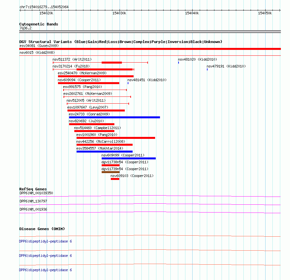
Task: Click the DPP6|NM_001039350 gene label
Action: pos(36,193)
